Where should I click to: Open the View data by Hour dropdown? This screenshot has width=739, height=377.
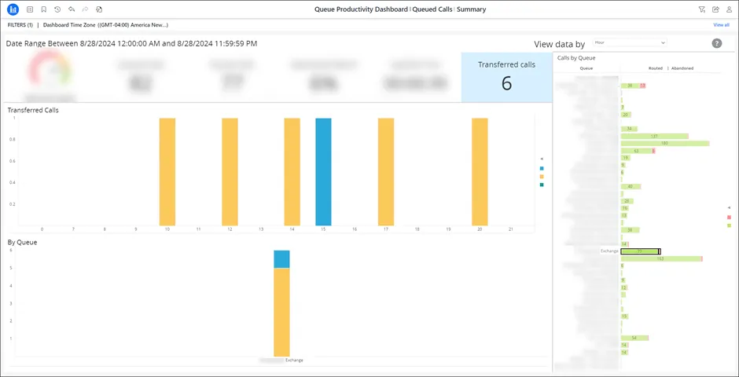coord(630,42)
